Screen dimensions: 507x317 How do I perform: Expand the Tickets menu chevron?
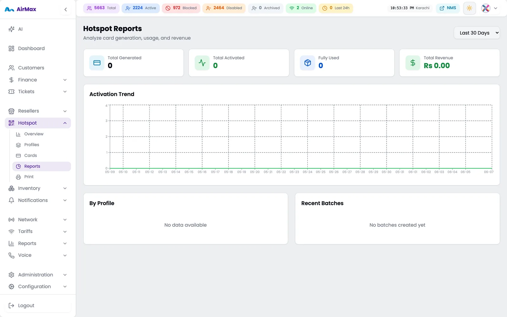[x=65, y=92]
